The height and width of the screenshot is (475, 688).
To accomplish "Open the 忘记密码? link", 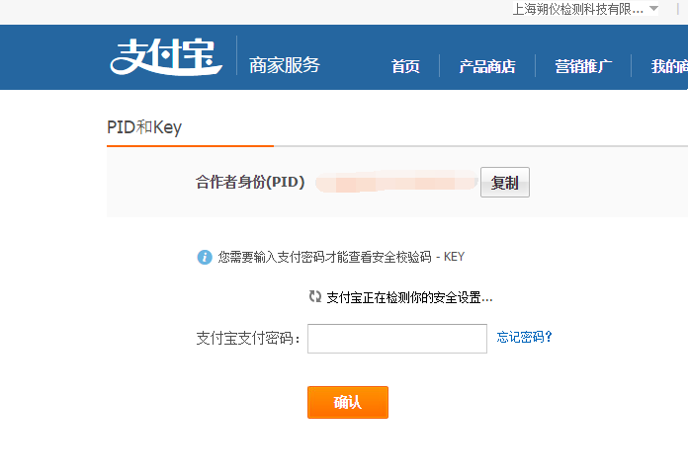I will pos(524,337).
